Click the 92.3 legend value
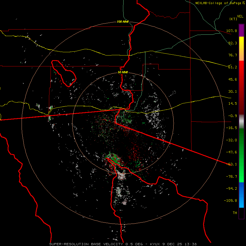 pyautogui.click(x=233, y=43)
